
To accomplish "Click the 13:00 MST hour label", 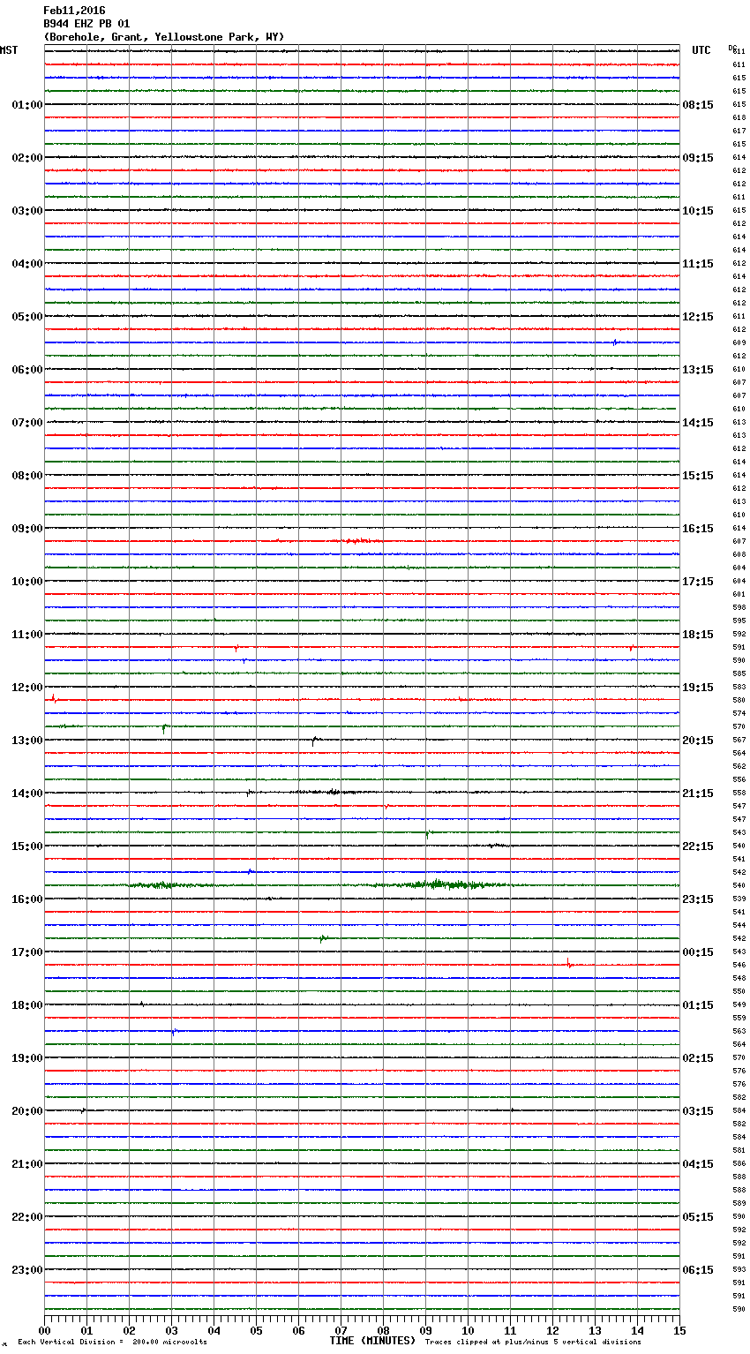I will [x=26, y=741].
